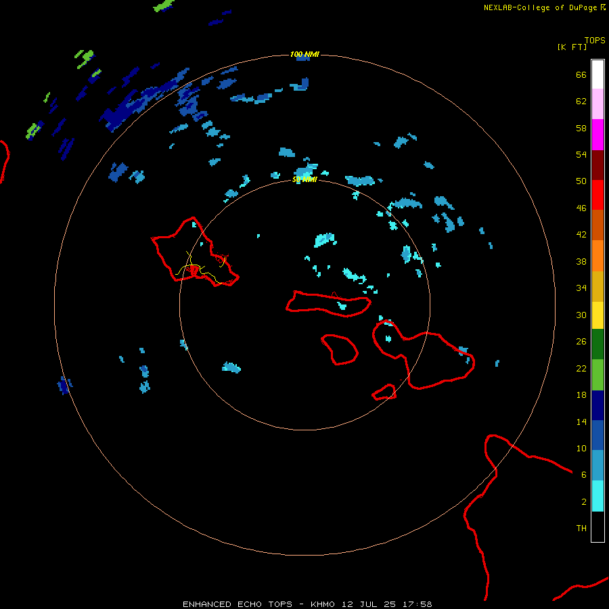This screenshot has height=609, width=609.
Task: Click the legend label 'TH'
Action: click(581, 528)
